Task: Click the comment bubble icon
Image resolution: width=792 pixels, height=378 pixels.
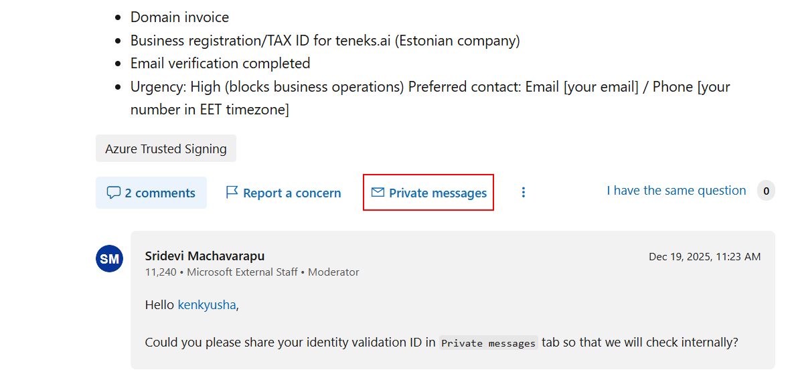Action: tap(114, 193)
